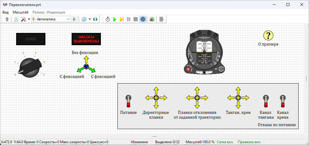
Task: Click the hammer and wrench tools icon
Action: point(23,19)
